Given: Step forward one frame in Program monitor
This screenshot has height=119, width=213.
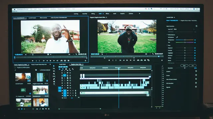Looking at the screenshot, I should (x=130, y=60).
